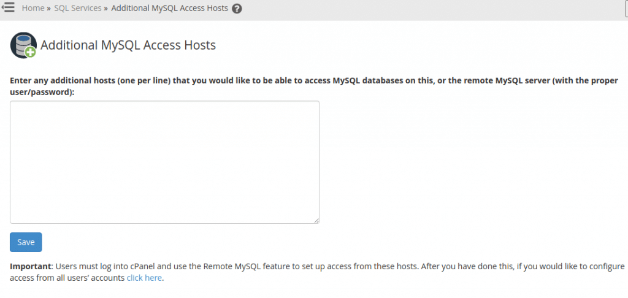Follow the 'click here' link

click(x=144, y=278)
